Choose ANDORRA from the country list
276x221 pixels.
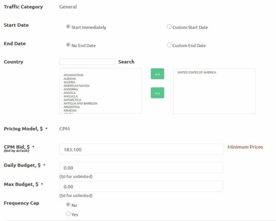[x=71, y=89]
